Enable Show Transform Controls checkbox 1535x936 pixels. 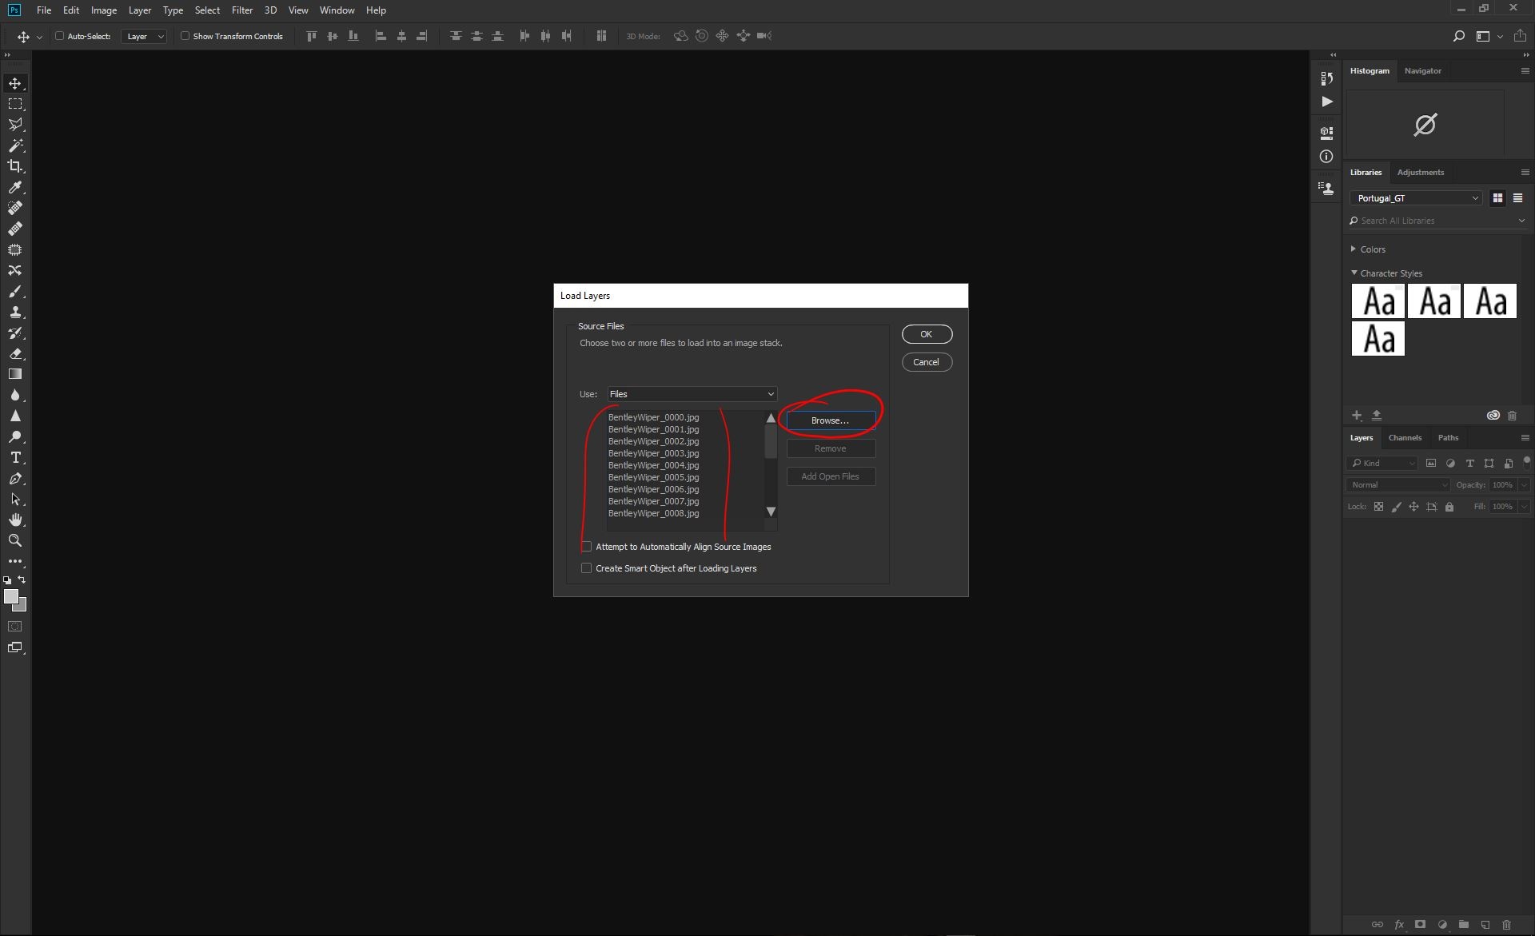[x=185, y=36]
